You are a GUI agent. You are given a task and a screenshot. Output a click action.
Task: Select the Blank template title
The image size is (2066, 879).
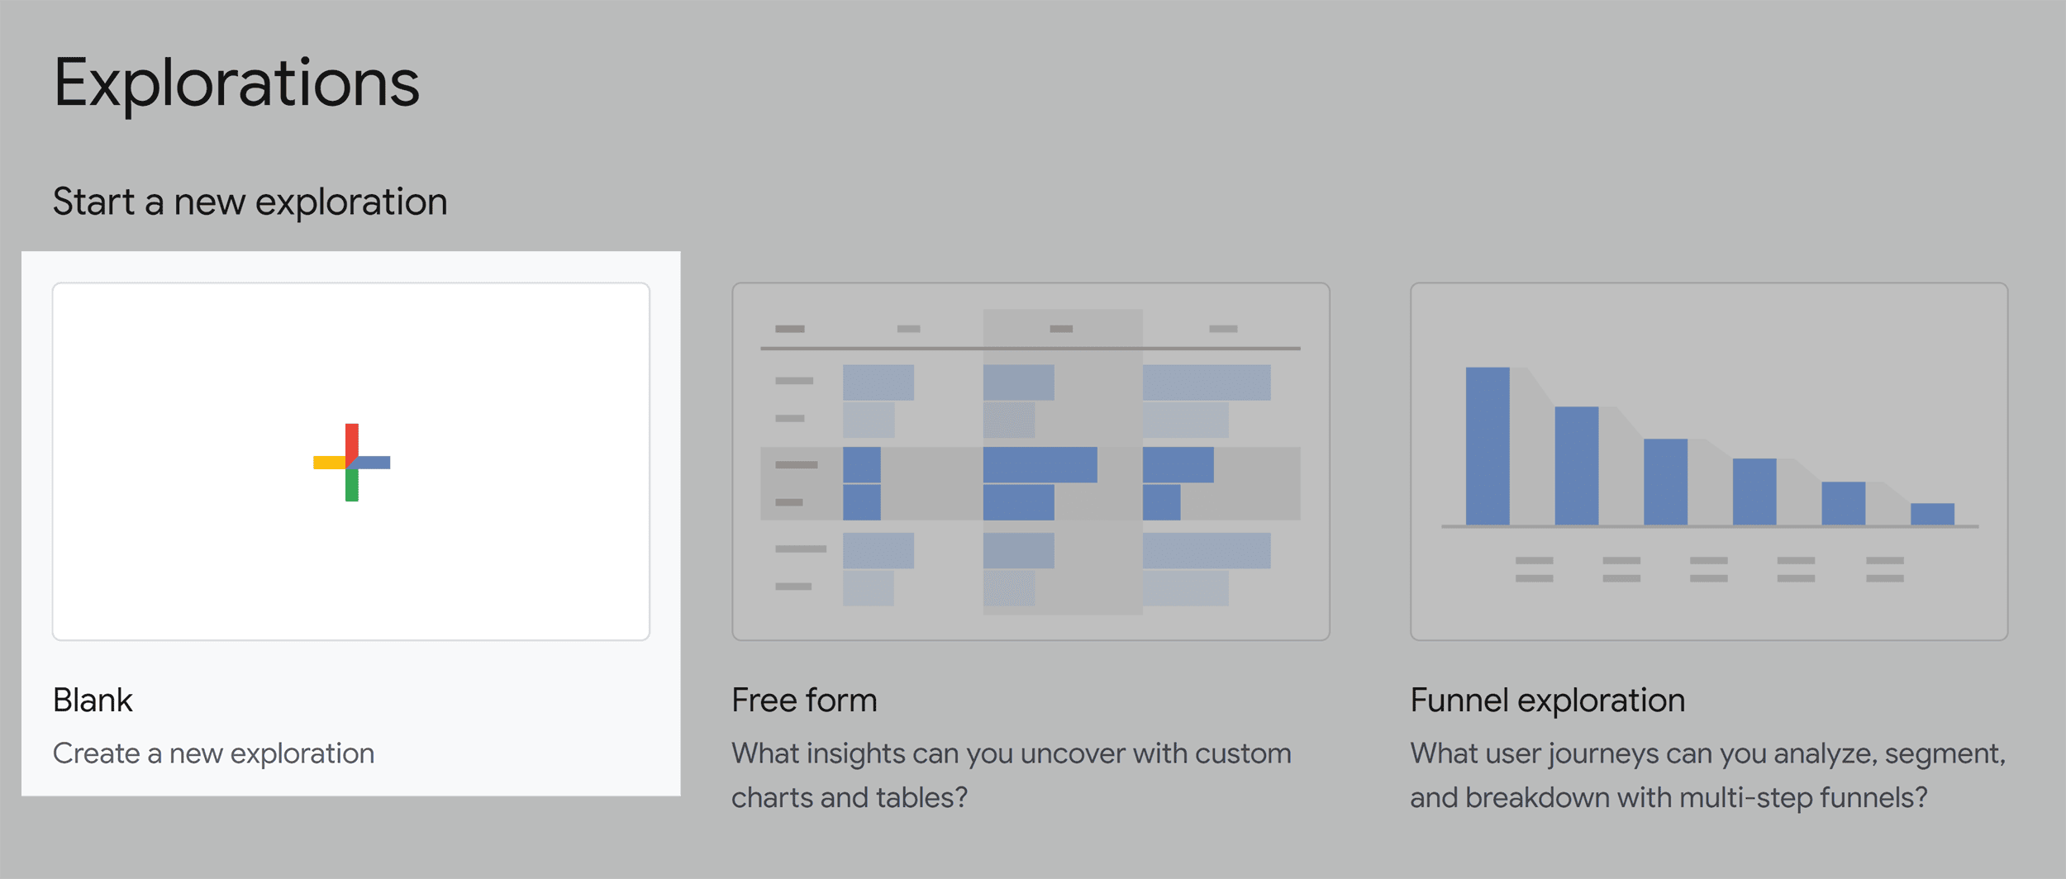(93, 701)
